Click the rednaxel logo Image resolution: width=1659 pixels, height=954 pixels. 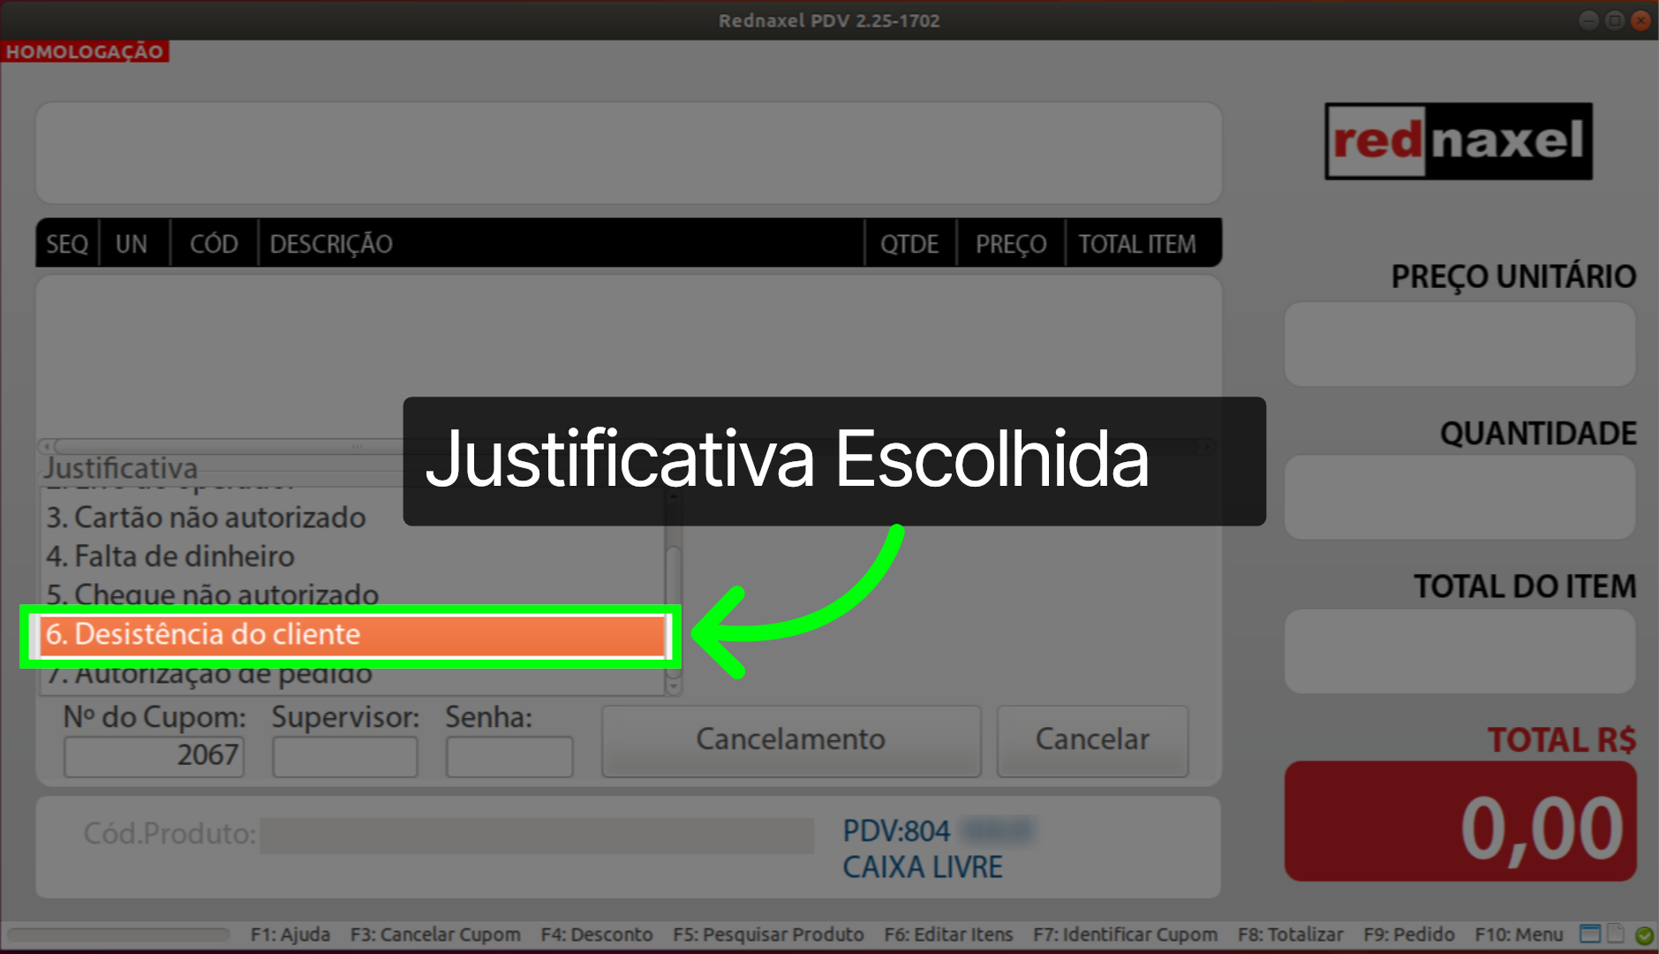pyautogui.click(x=1457, y=141)
